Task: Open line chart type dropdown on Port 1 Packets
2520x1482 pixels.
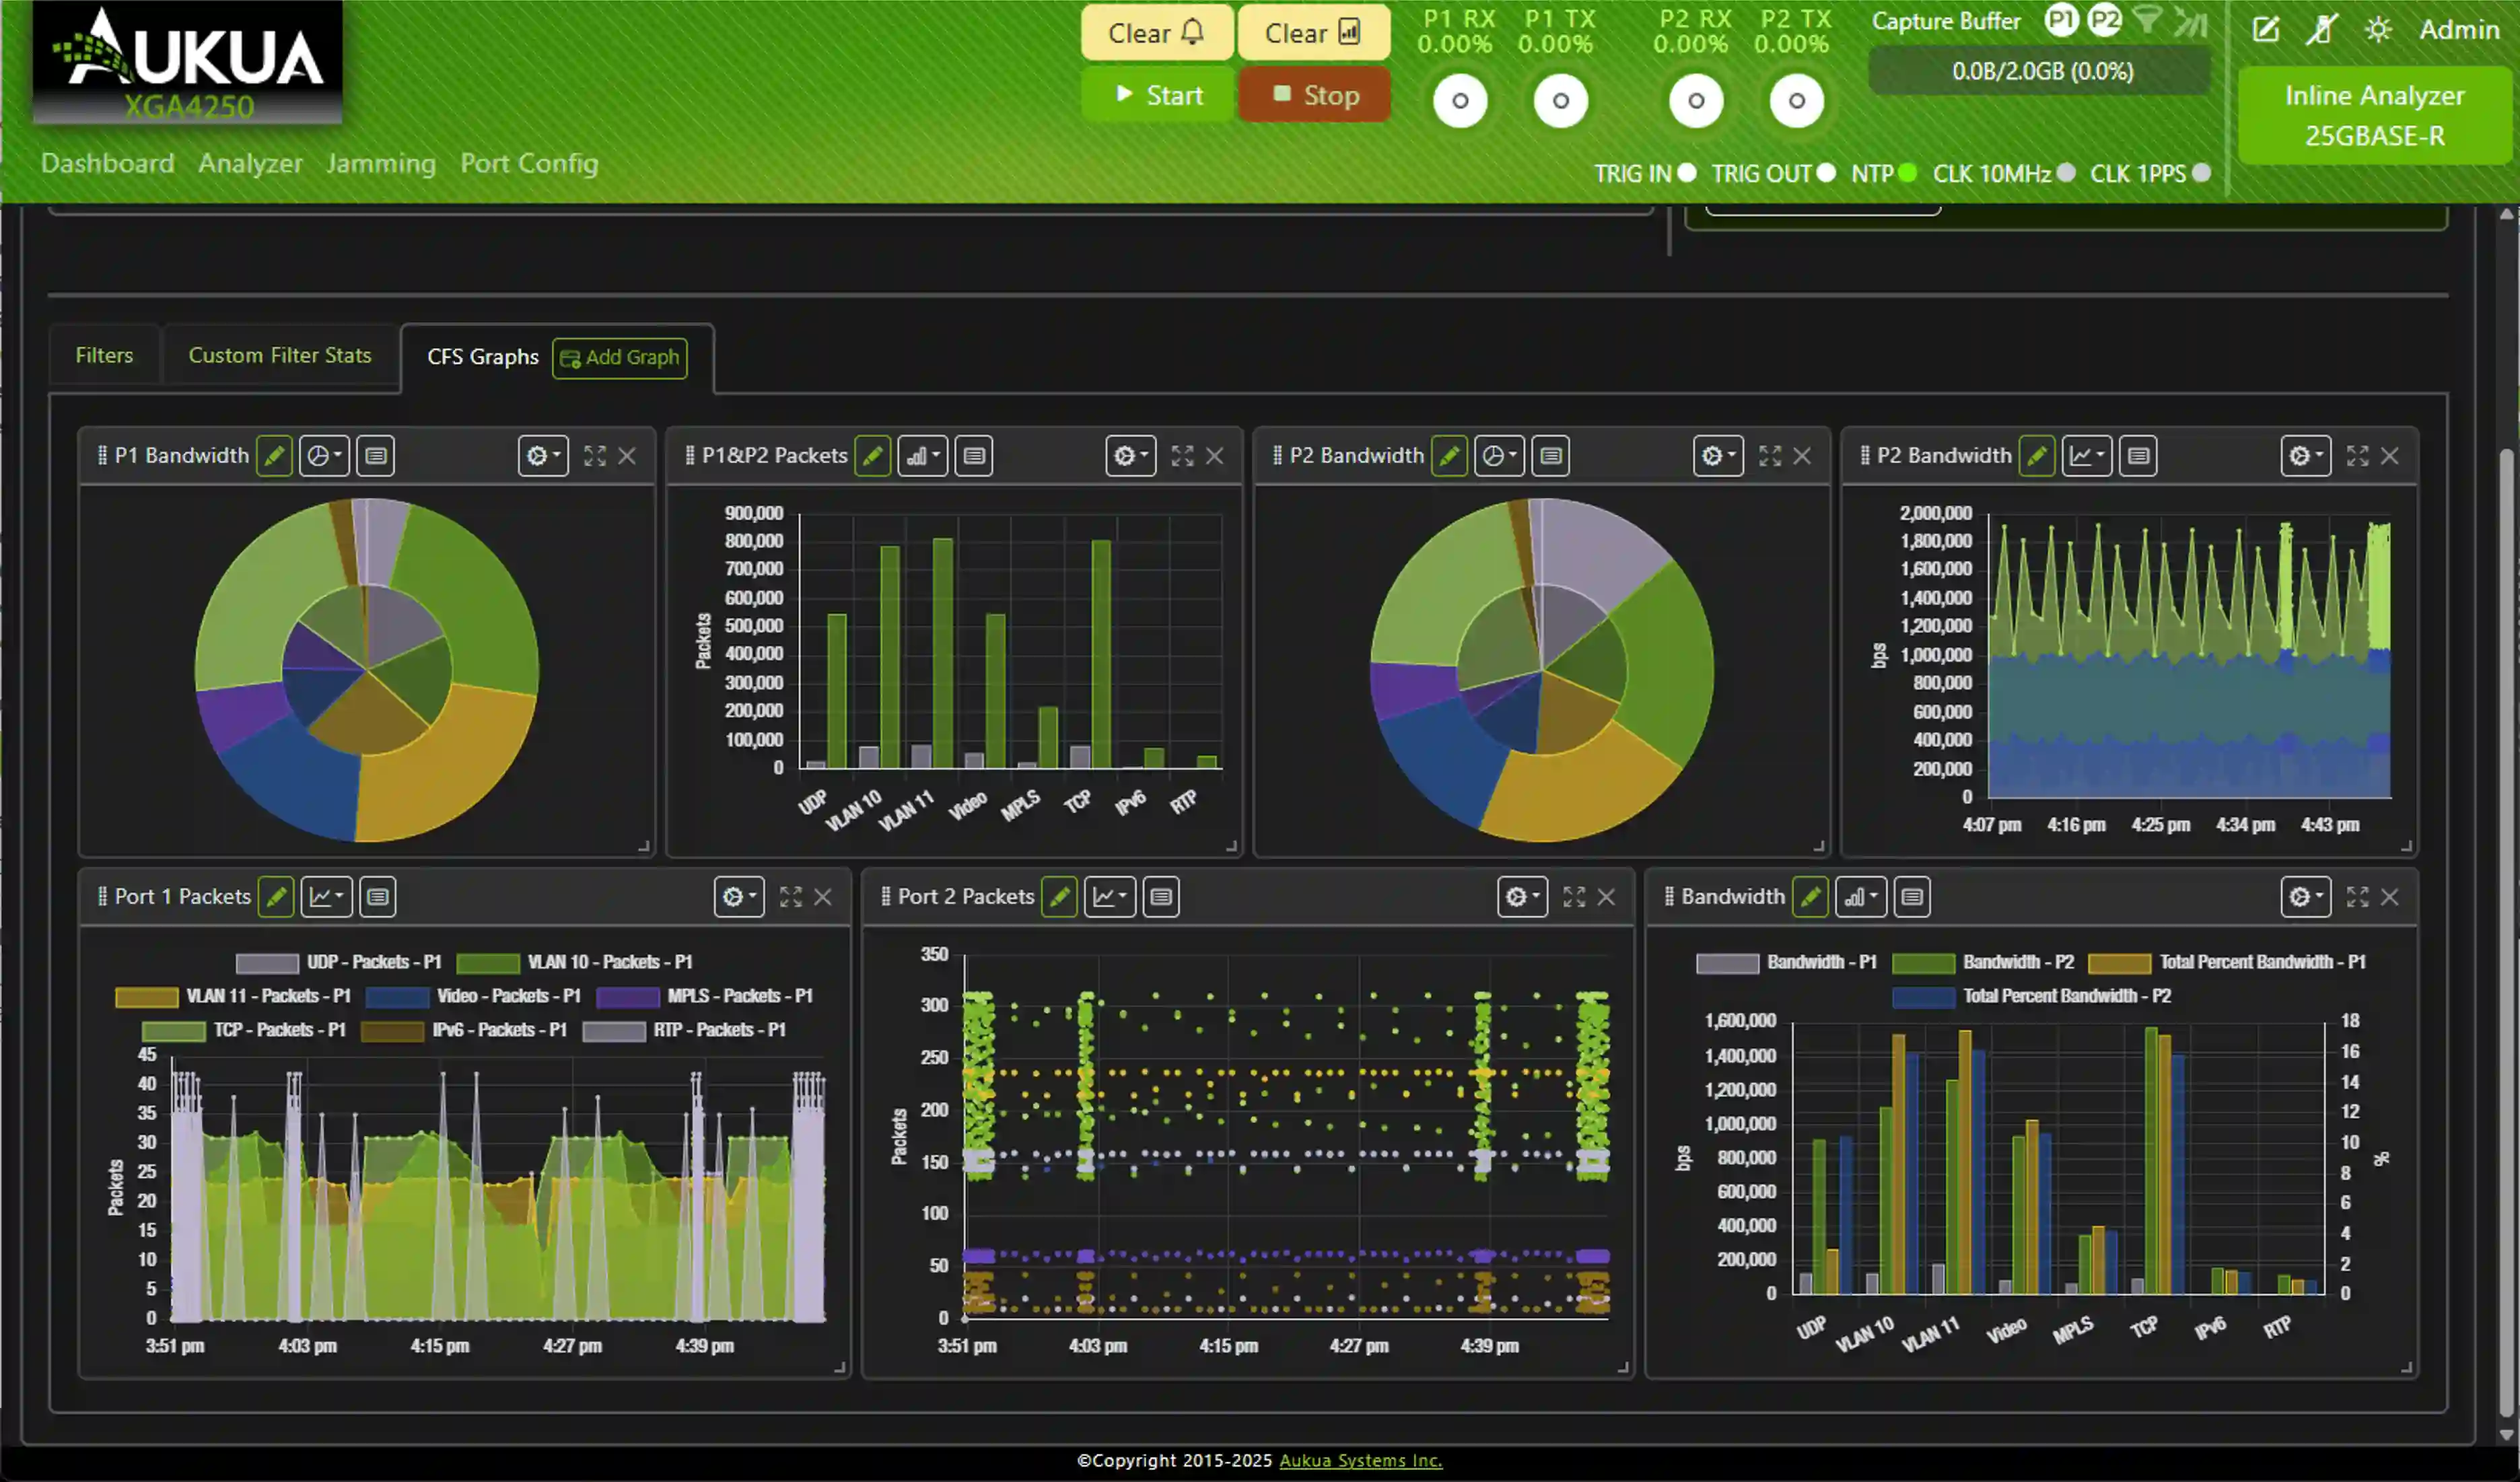Action: pyautogui.click(x=326, y=897)
